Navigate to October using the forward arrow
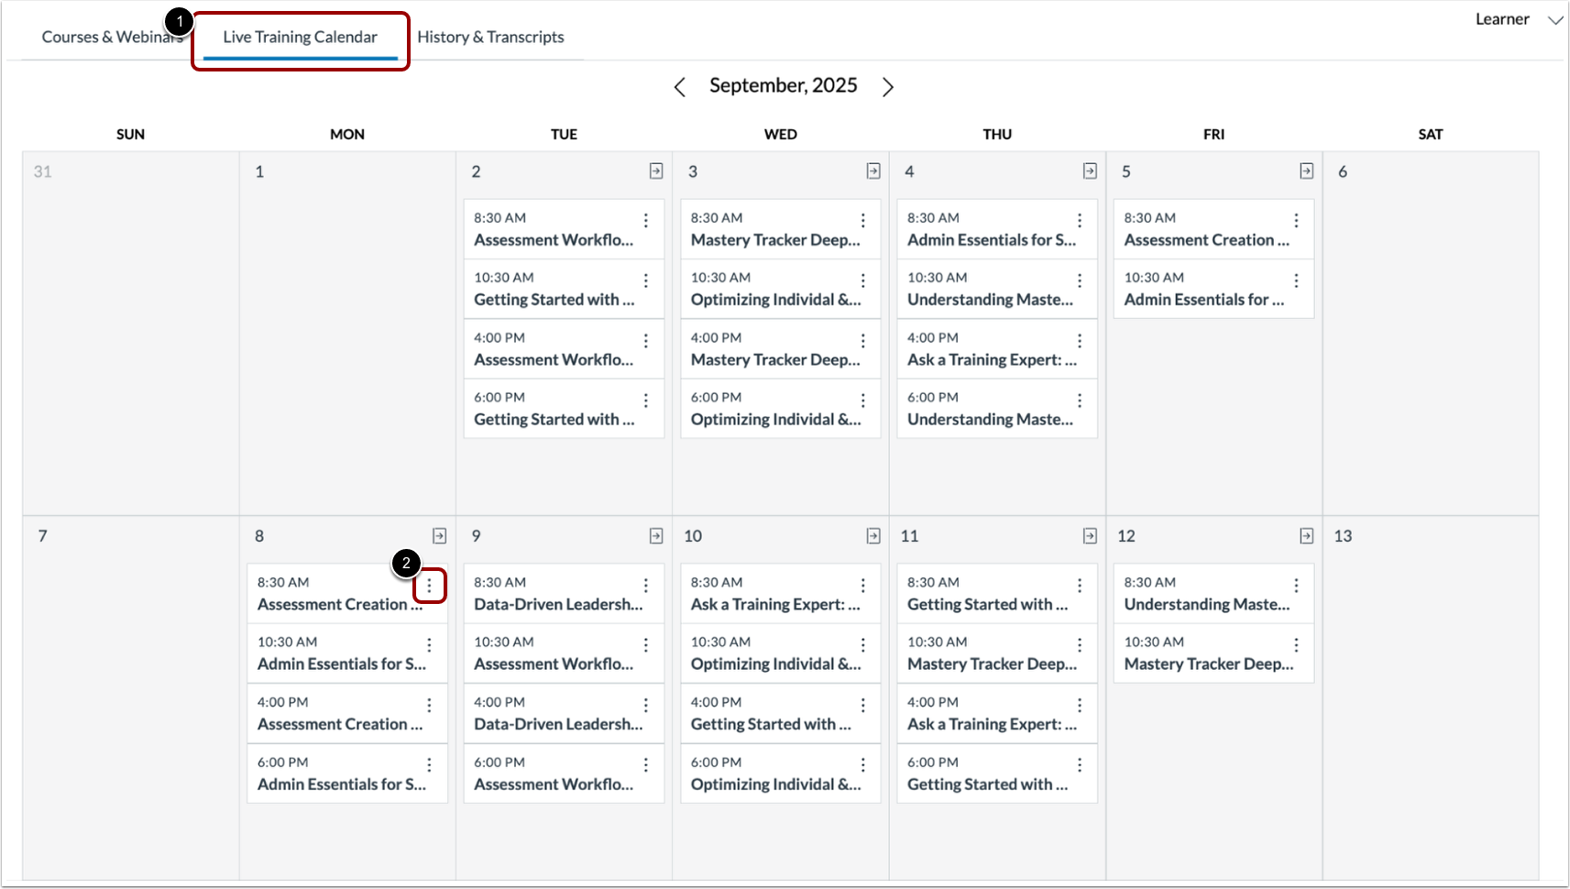This screenshot has height=889, width=1570. pyautogui.click(x=887, y=86)
